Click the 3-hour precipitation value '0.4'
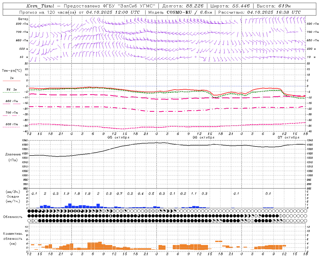 pyautogui.click(x=141, y=194)
